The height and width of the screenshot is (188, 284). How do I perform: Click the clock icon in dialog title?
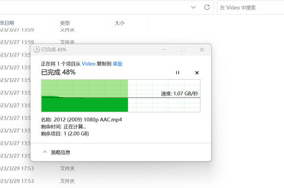tap(37, 49)
